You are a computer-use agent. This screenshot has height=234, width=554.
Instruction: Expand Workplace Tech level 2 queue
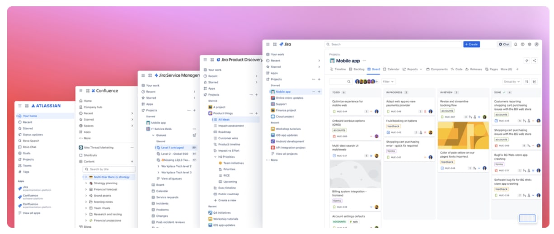pos(158,166)
